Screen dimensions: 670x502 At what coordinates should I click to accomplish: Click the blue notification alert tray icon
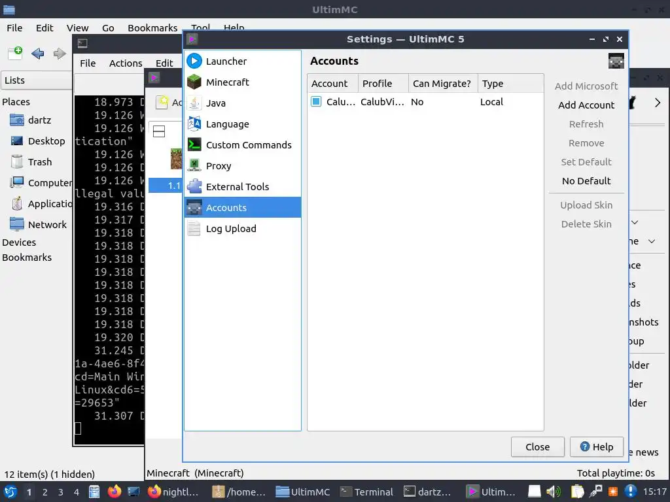(x=631, y=492)
